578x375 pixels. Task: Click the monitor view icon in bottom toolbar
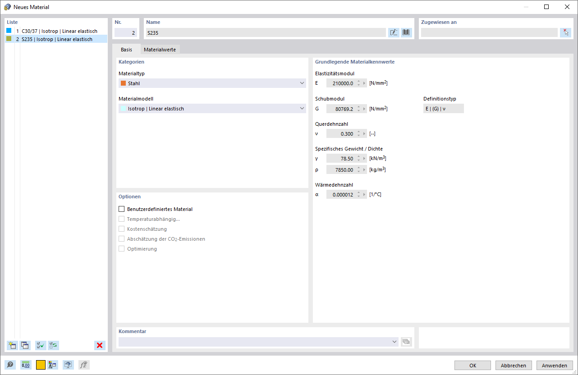click(x=68, y=365)
